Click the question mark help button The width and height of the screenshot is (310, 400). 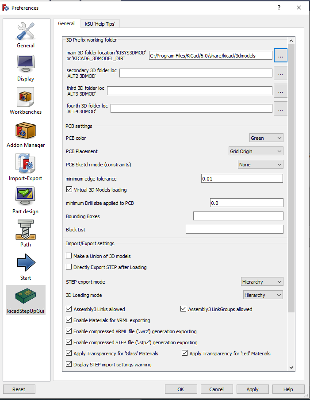(279, 8)
